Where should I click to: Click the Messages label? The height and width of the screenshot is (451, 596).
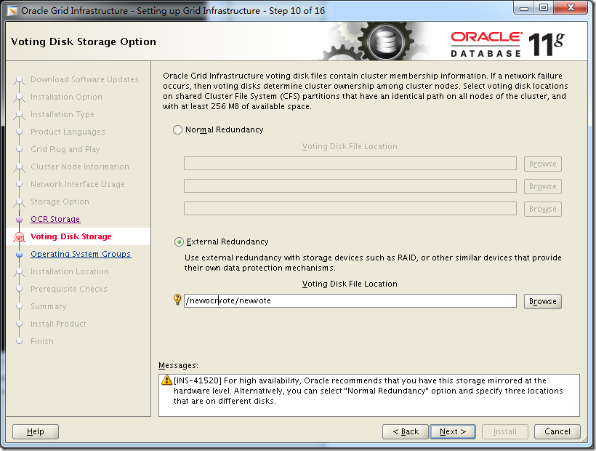click(x=178, y=365)
